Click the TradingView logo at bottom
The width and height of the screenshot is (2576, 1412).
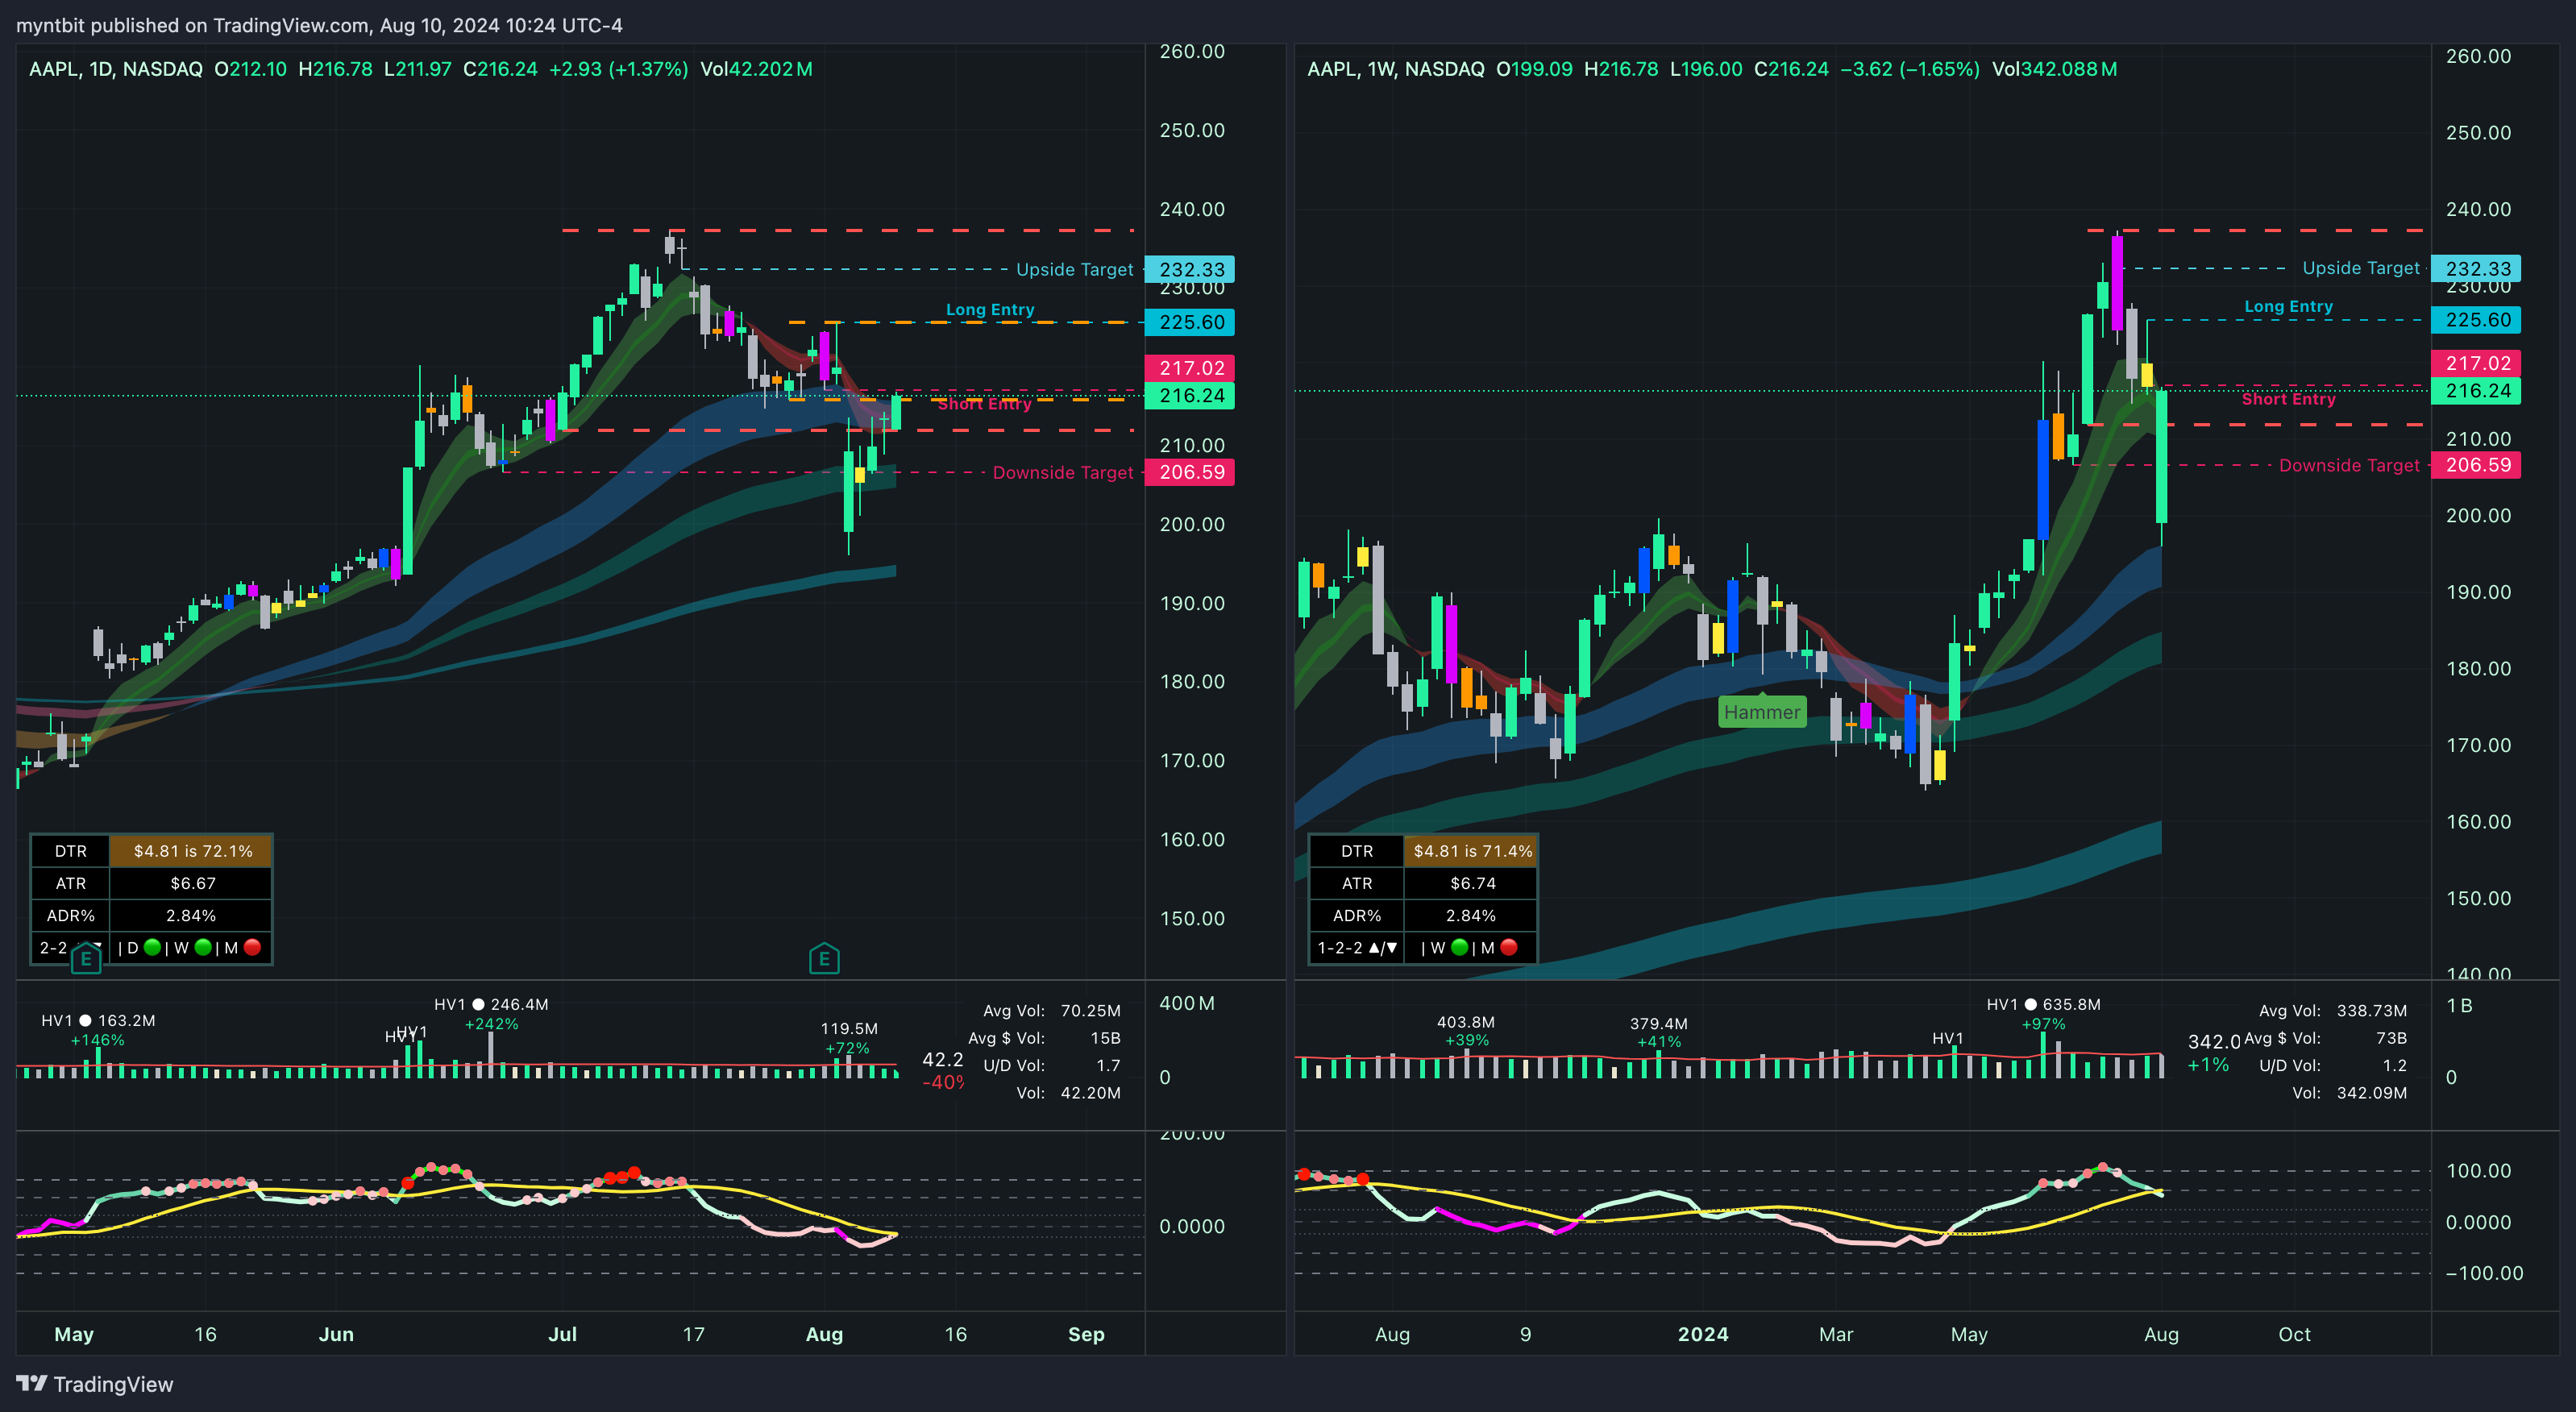click(x=94, y=1384)
